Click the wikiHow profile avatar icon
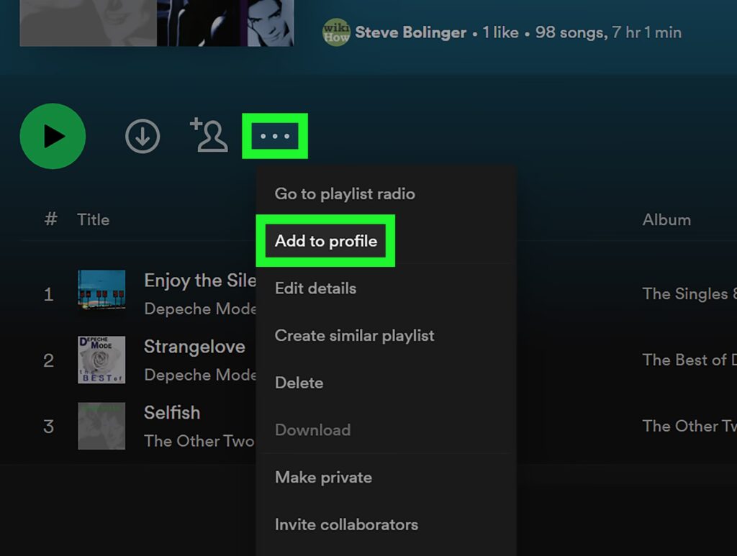Screen dimensions: 737x556 point(336,32)
